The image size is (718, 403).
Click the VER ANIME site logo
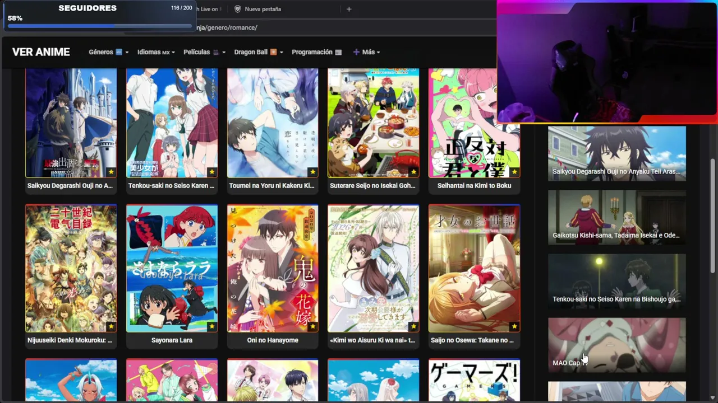[41, 52]
